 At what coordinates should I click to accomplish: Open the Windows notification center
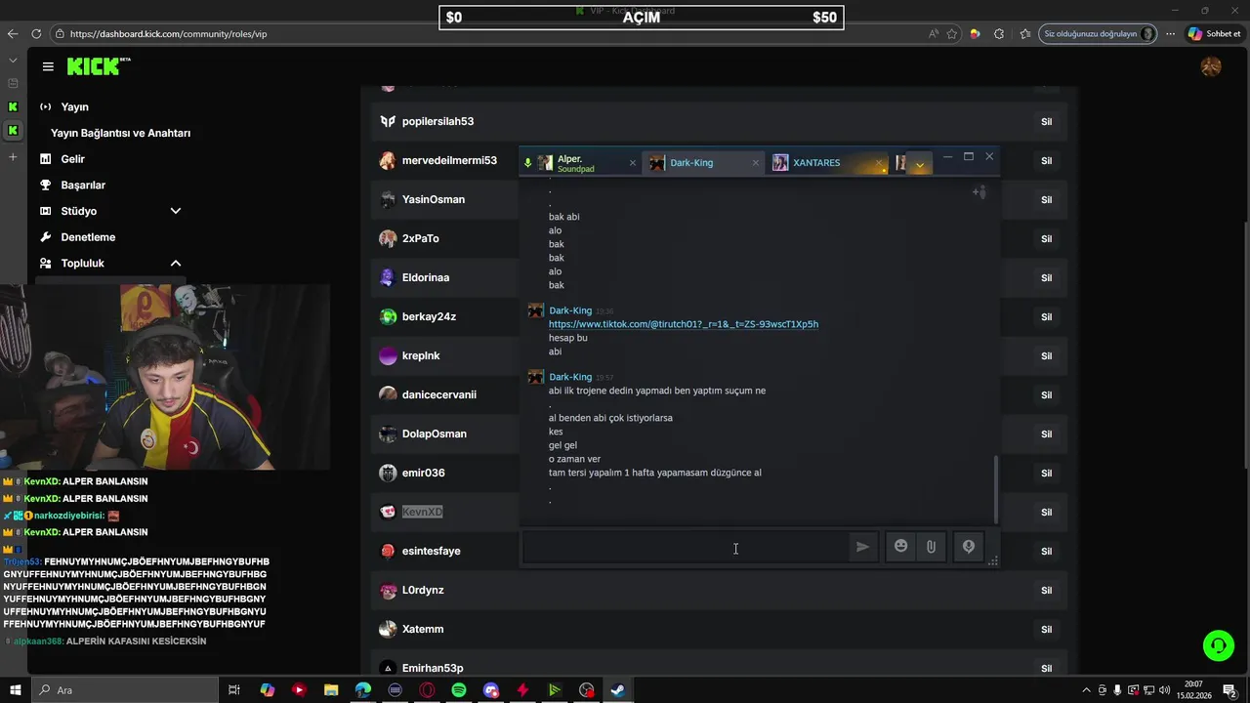click(1229, 690)
